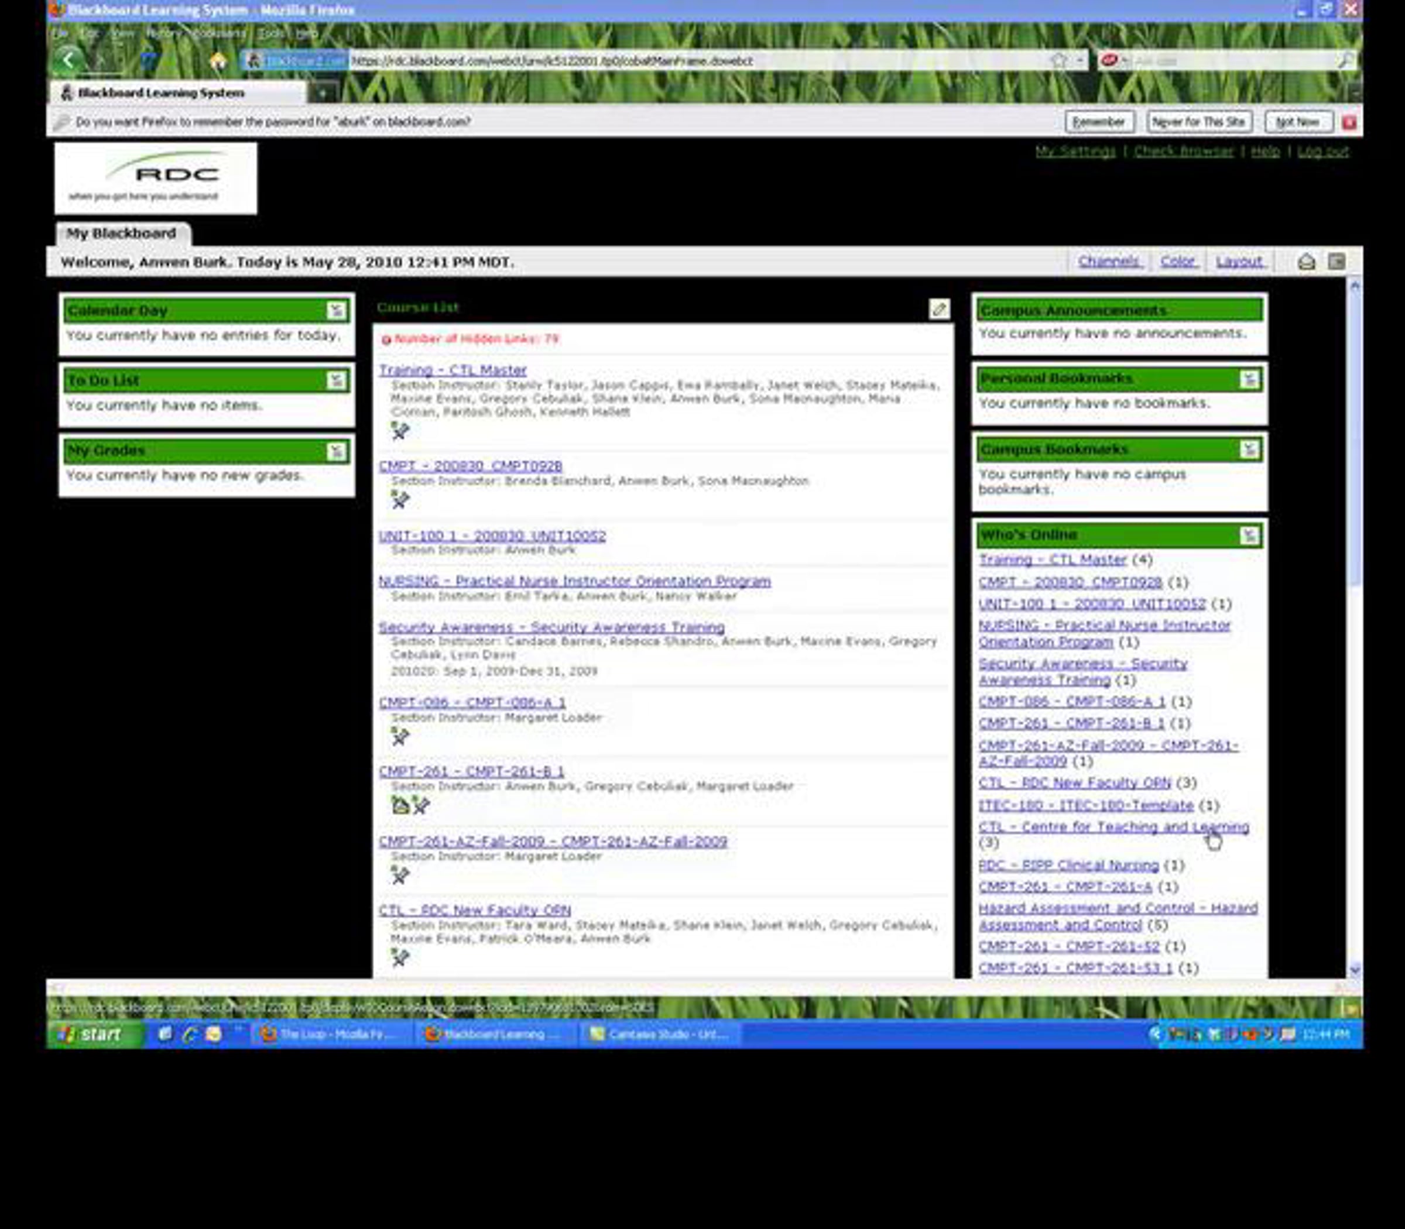
Task: Click the last icon in the Welcome bar
Action: pyautogui.click(x=1337, y=261)
